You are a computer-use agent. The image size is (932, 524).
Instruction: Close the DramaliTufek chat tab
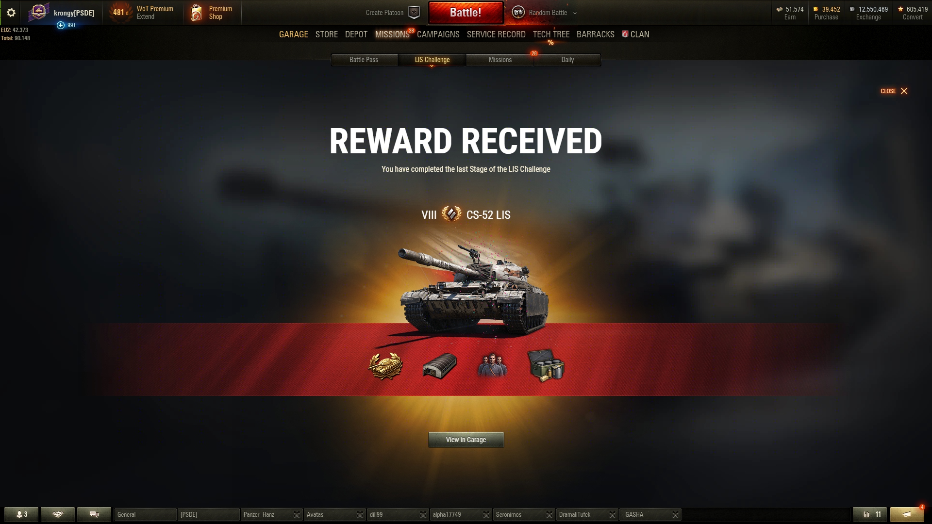coord(612,515)
